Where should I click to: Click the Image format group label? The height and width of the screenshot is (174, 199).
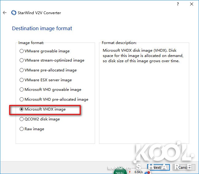(31, 43)
